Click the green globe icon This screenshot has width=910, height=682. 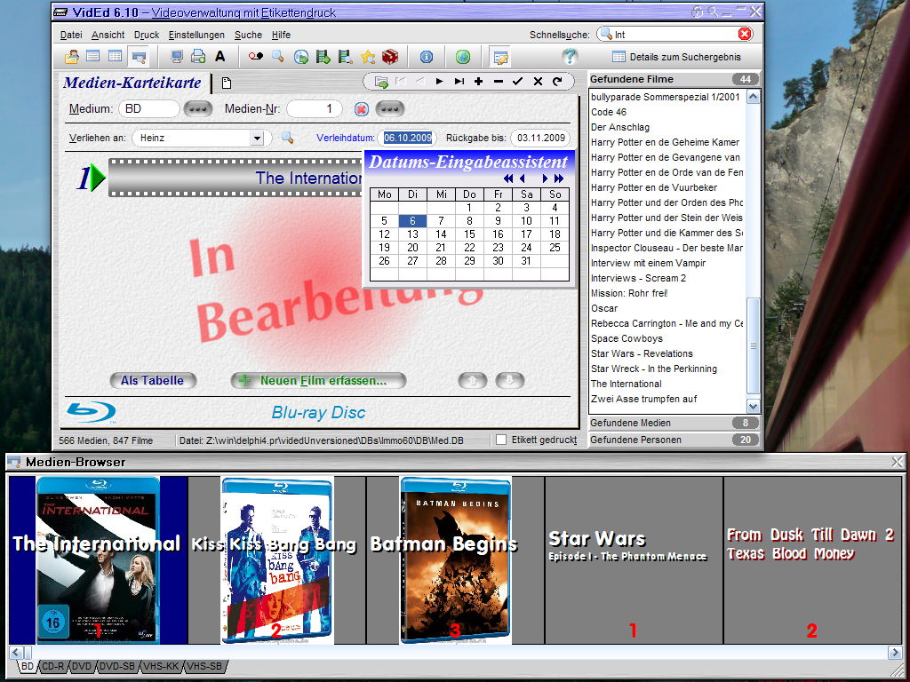click(462, 57)
